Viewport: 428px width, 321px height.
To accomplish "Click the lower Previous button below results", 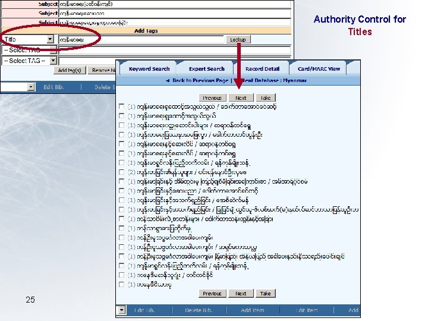I will [x=212, y=294].
